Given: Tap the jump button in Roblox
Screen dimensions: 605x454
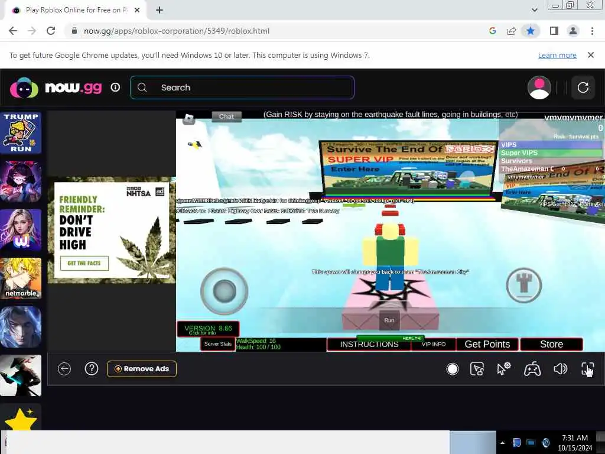Looking at the screenshot, I should [x=523, y=286].
